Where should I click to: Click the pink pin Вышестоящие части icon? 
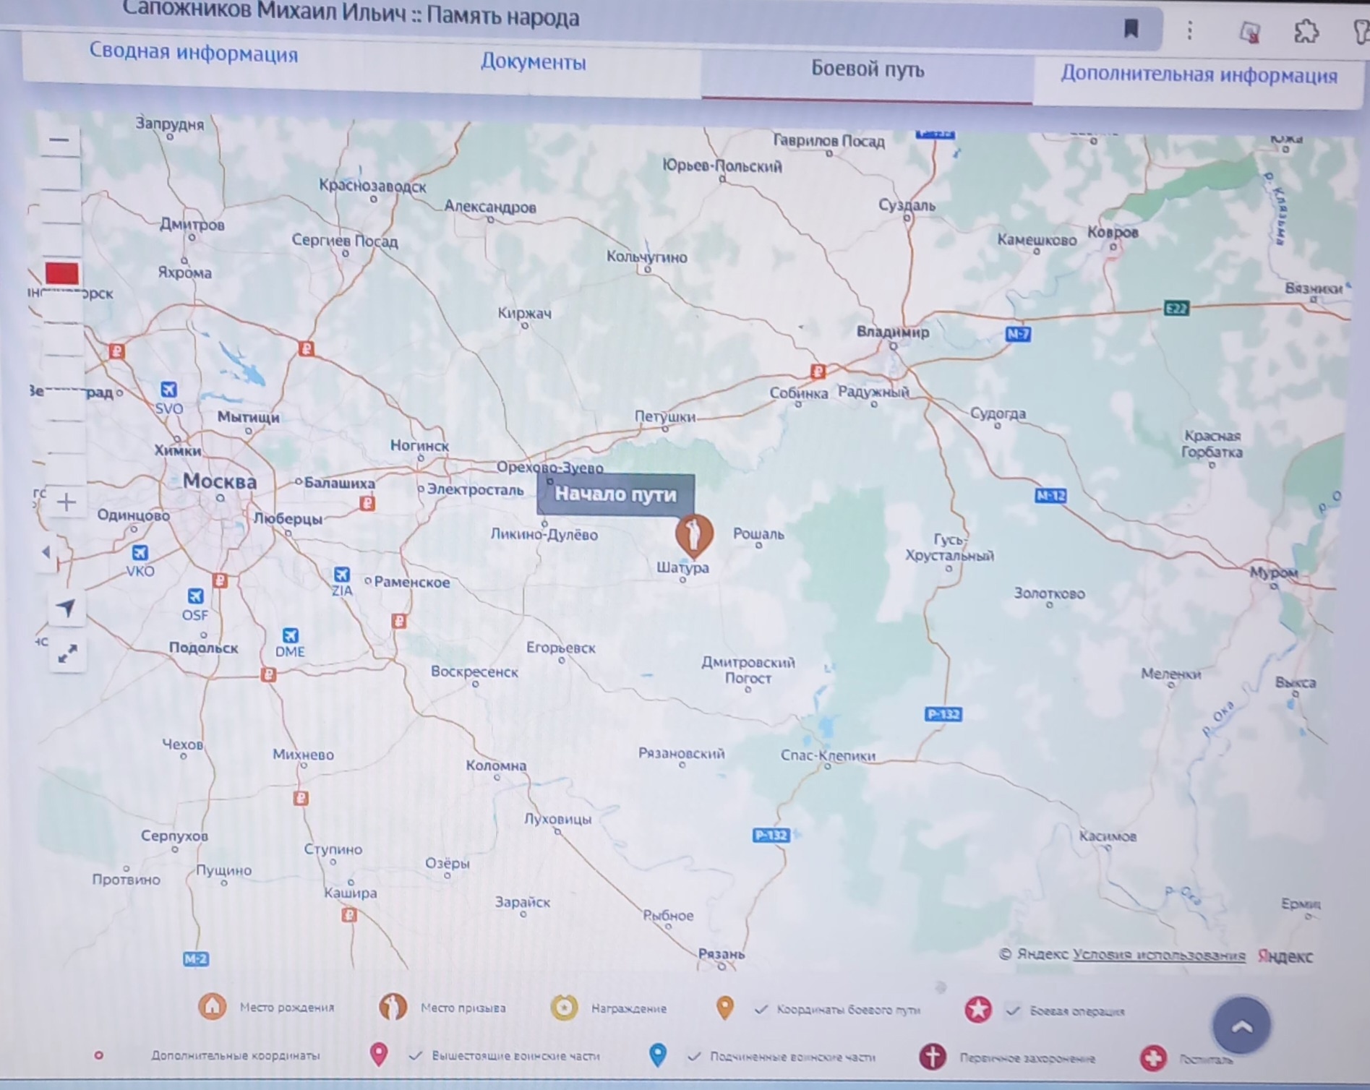click(379, 1055)
